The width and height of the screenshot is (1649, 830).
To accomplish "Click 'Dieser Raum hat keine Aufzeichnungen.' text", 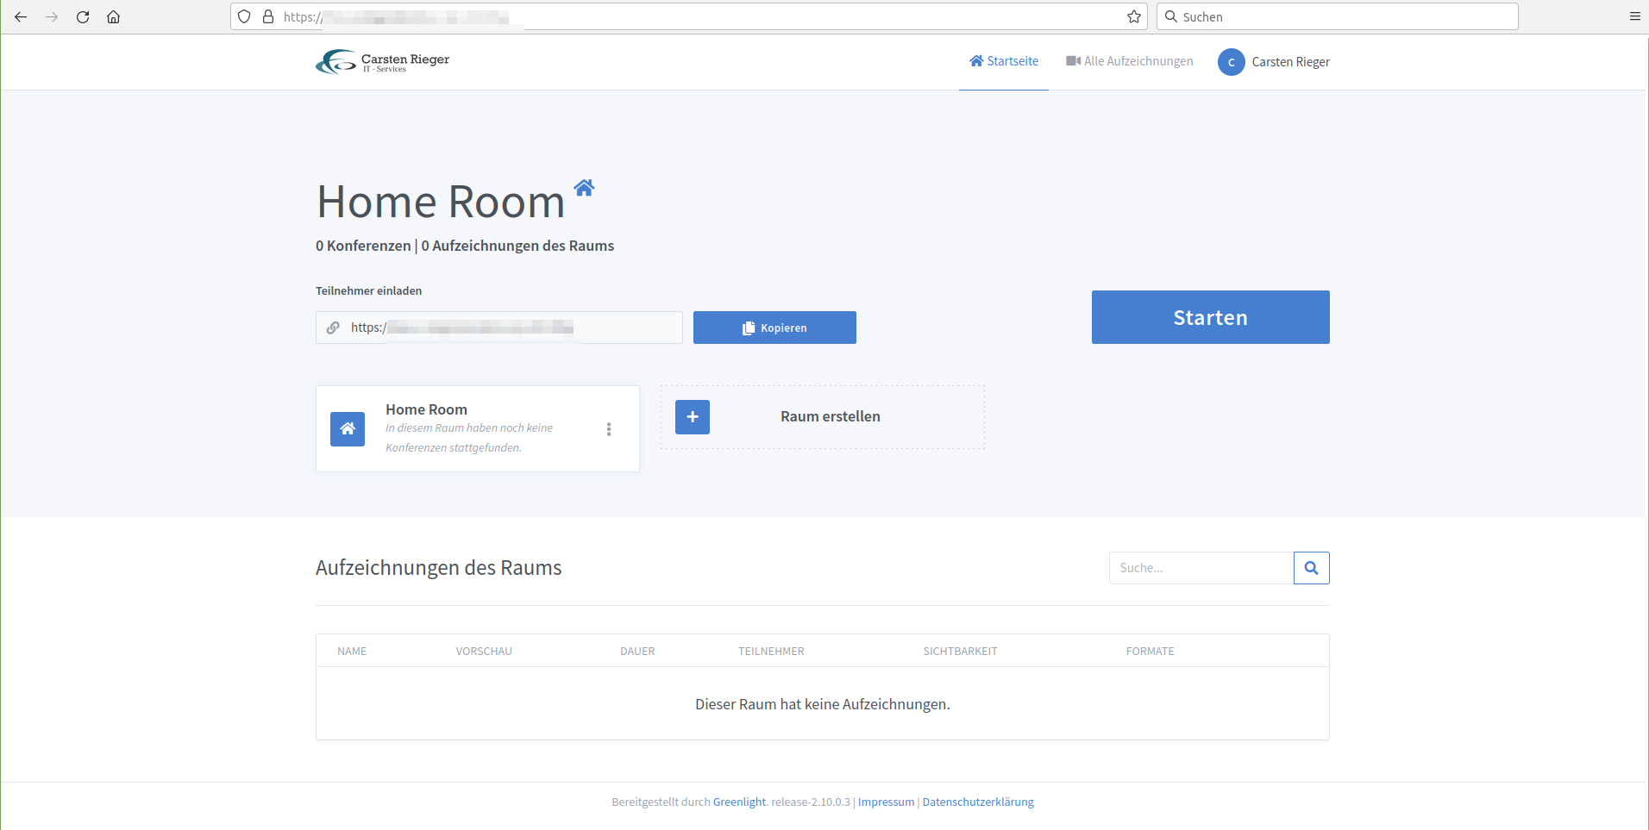I will (x=823, y=704).
